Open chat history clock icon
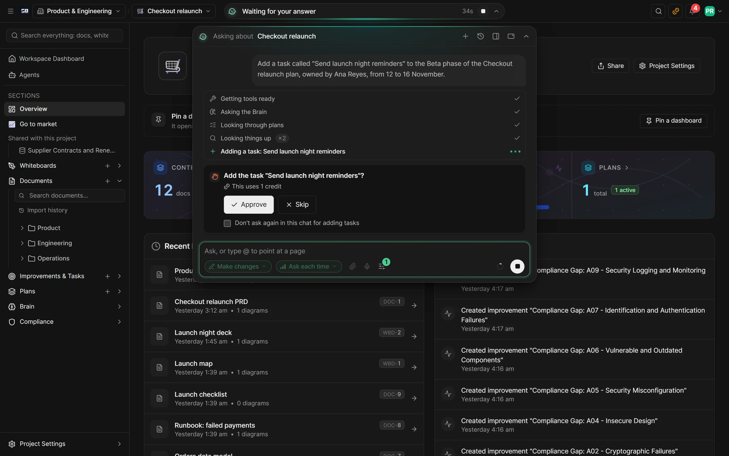 (x=480, y=36)
